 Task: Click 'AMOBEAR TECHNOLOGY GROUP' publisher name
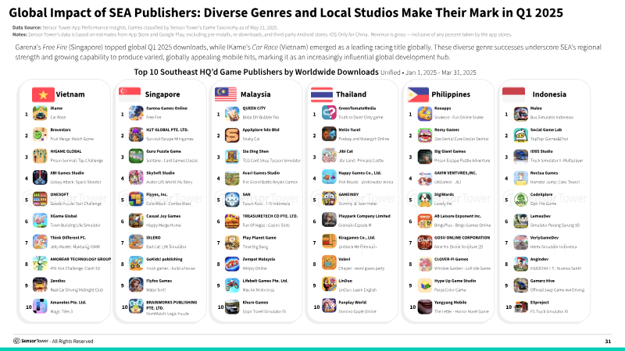pos(80,259)
